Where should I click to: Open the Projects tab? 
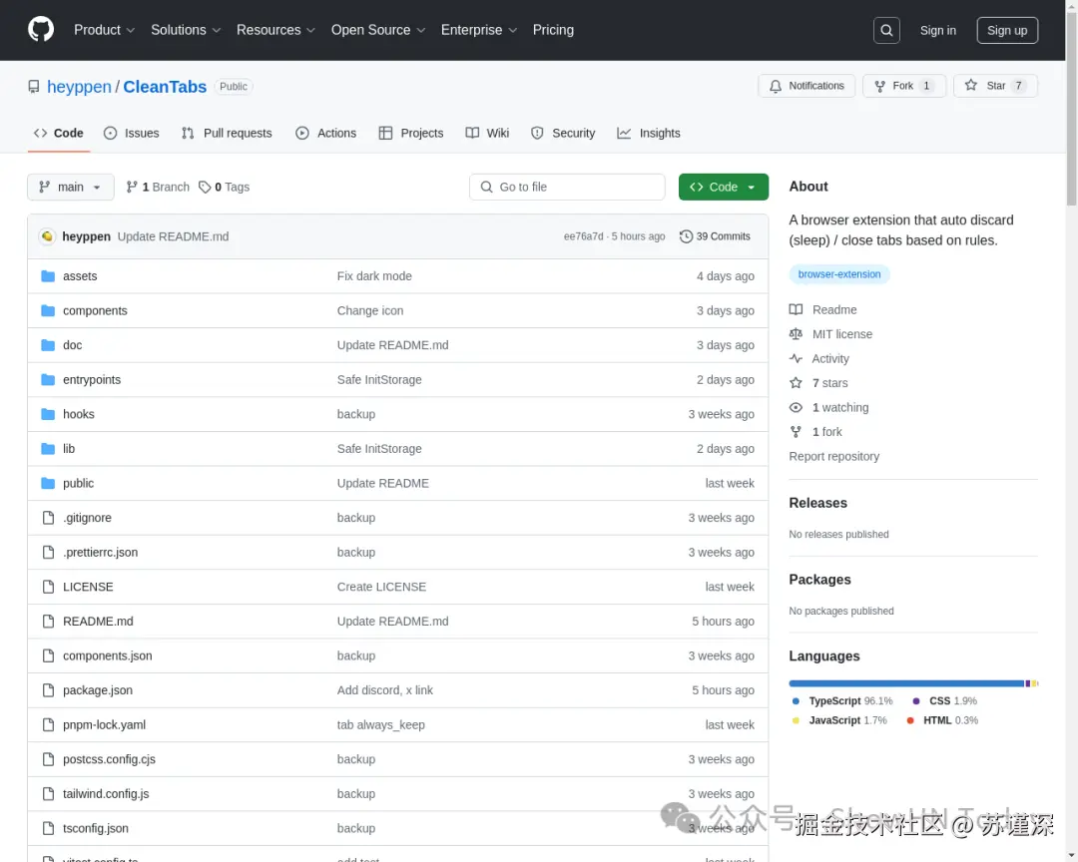coord(411,134)
